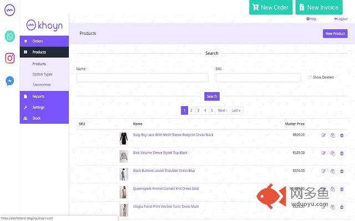Delete the Black Buttons Lesedi Dress product
355x221 pixels.
click(342, 171)
